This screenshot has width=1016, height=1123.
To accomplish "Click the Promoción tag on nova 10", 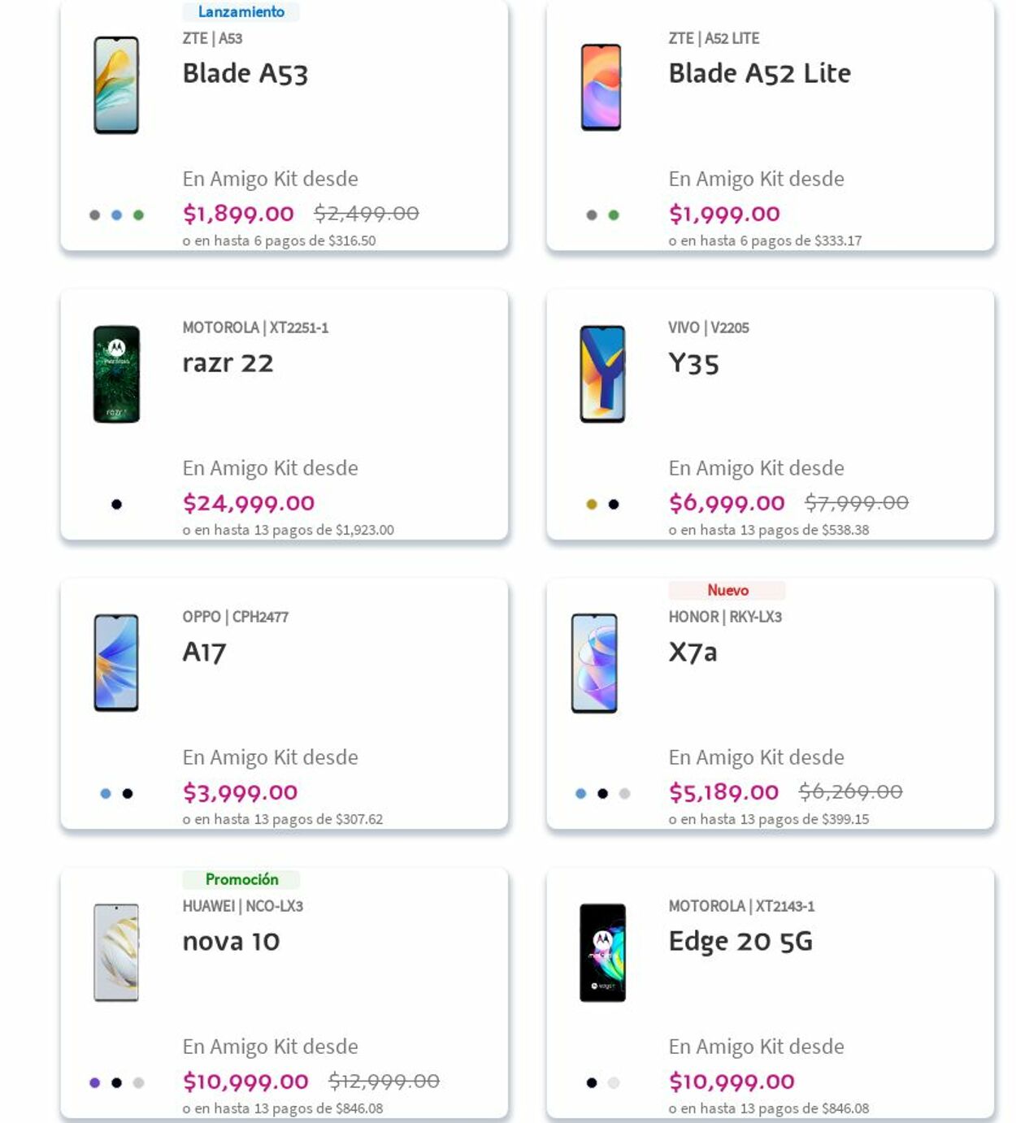I will [x=241, y=879].
